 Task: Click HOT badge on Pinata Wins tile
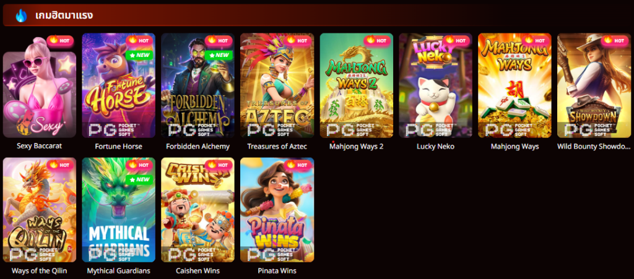298,165
